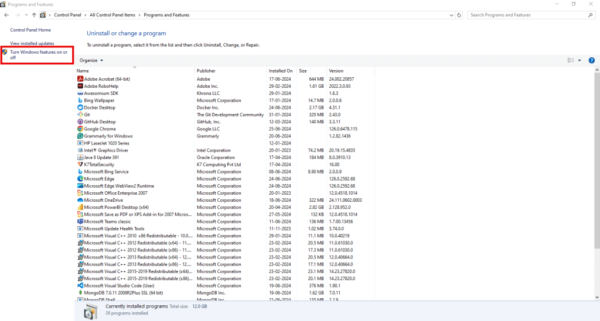Click the 2.17 GB size cell
Screen dimensions: 600x321
tap(316, 108)
